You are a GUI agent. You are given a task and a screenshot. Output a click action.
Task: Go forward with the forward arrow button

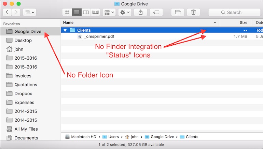tap(16, 12)
